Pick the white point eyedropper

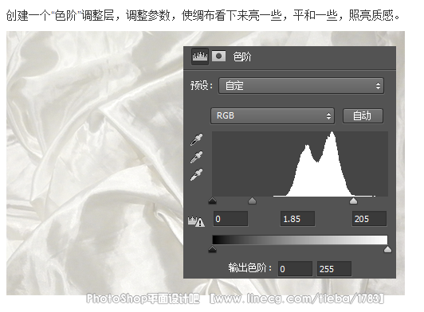(197, 174)
